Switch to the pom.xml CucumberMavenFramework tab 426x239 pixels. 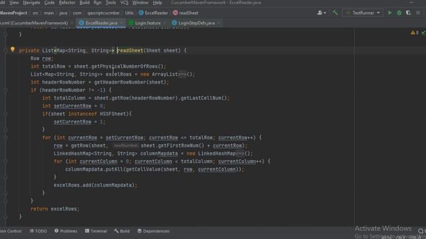[x=34, y=23]
